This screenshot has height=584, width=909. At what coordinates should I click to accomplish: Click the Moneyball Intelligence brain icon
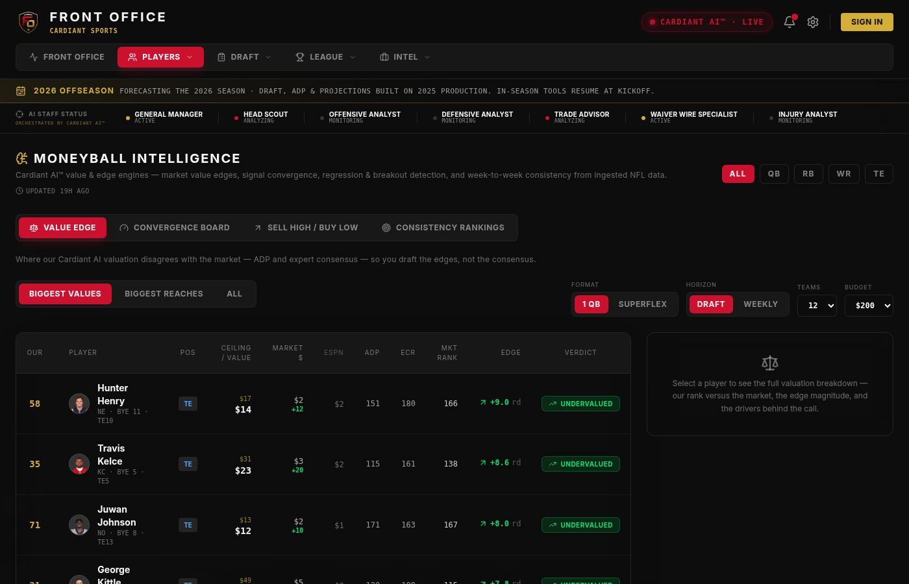point(22,158)
